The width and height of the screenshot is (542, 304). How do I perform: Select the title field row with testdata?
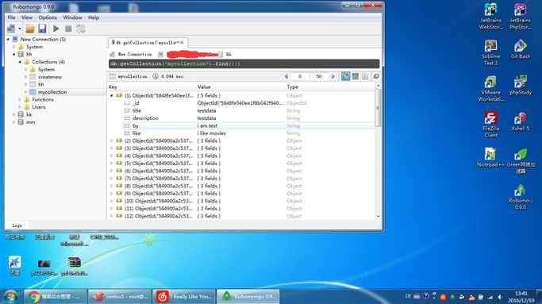tap(241, 110)
